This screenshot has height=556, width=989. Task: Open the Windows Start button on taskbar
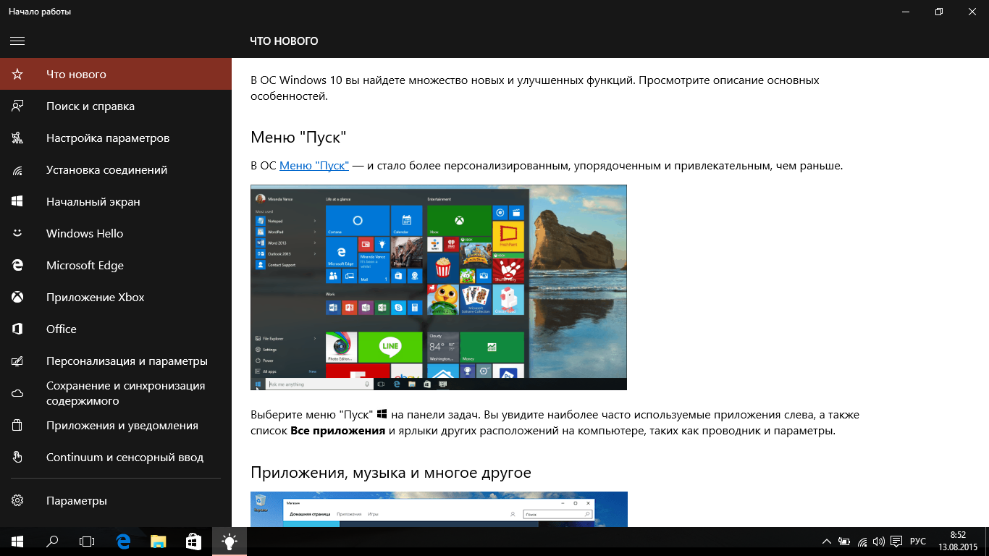pos(17,542)
